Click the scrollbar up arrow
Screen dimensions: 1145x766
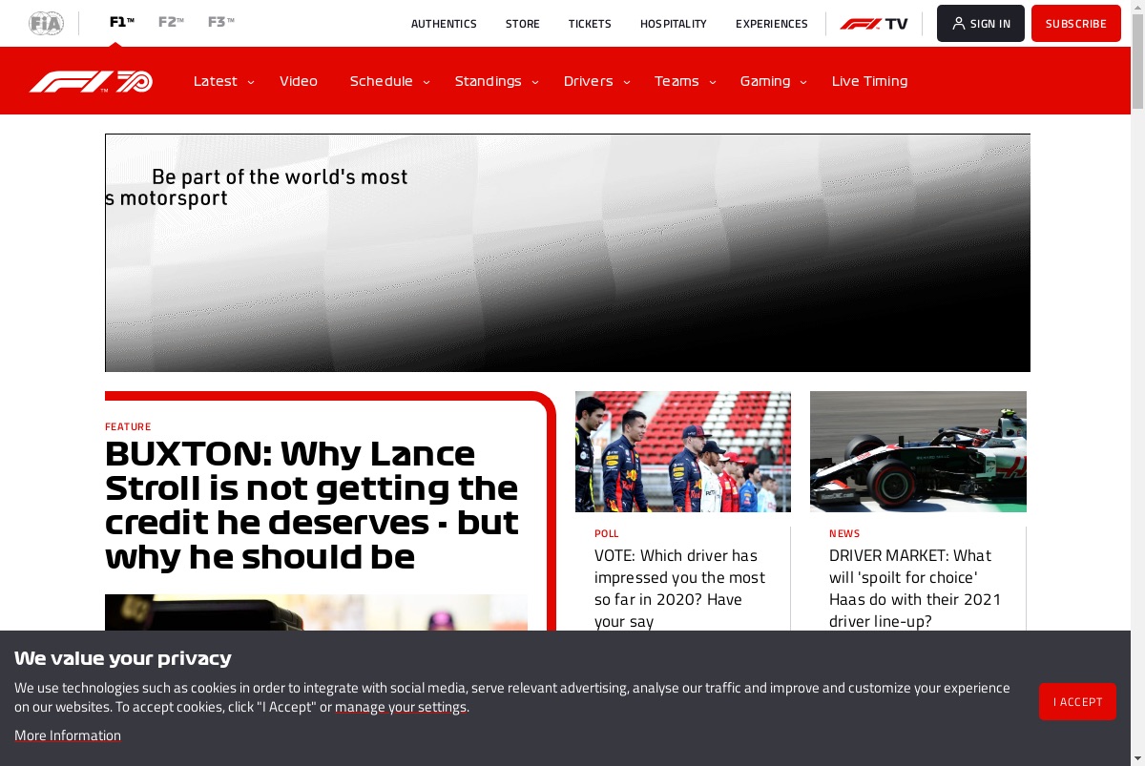tap(1137, 7)
